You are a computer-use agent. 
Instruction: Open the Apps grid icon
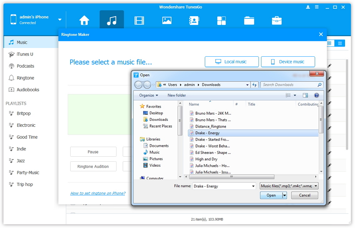(x=221, y=20)
